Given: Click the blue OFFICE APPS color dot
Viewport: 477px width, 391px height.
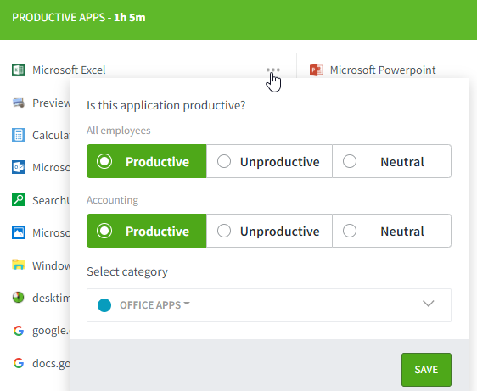Looking at the screenshot, I should [104, 305].
